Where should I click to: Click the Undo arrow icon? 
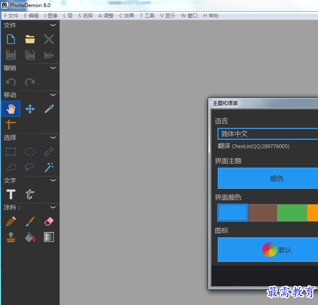[x=11, y=82]
